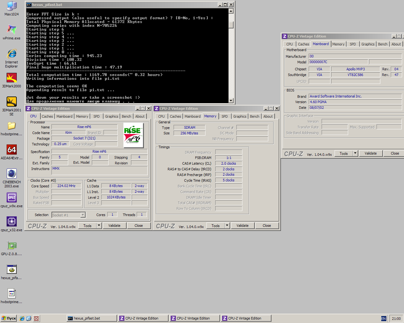Click the Z icon in Memory window title
The height and width of the screenshot is (323, 404).
[157, 109]
